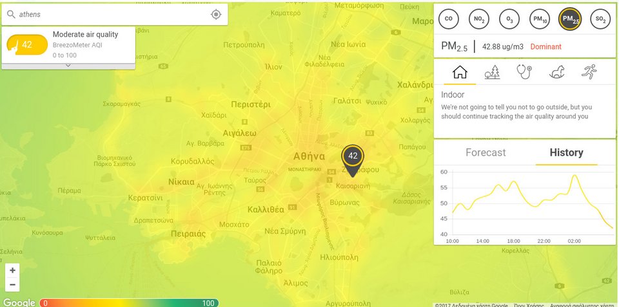The image size is (619, 307).
Task: Click the Νέα Σμύρνη label on map
Action: [x=285, y=231]
